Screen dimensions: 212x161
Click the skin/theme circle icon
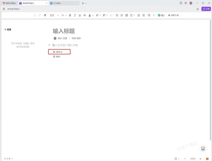(185, 3)
